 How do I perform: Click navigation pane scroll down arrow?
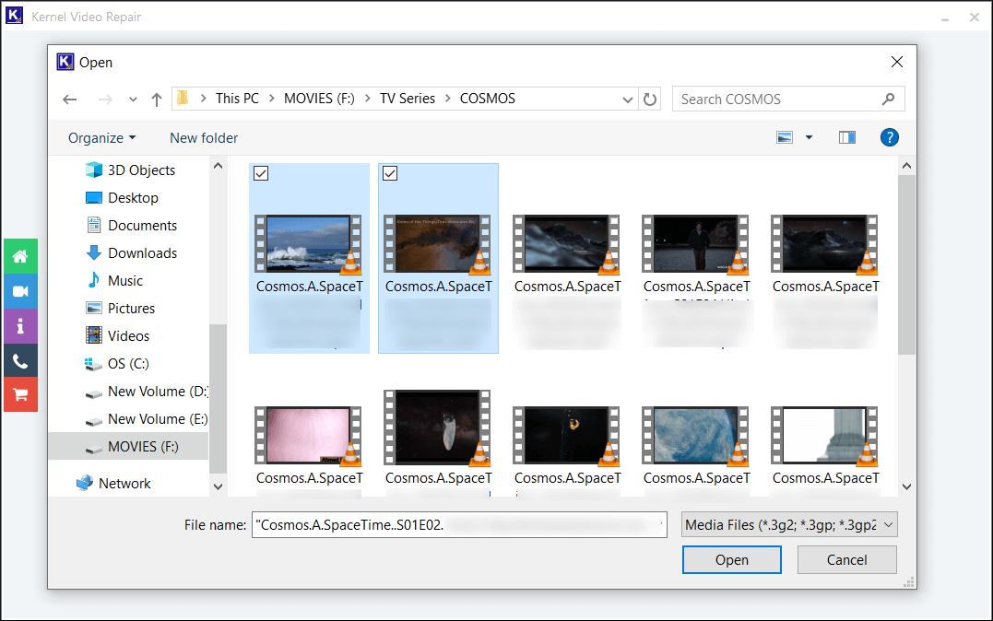[218, 486]
